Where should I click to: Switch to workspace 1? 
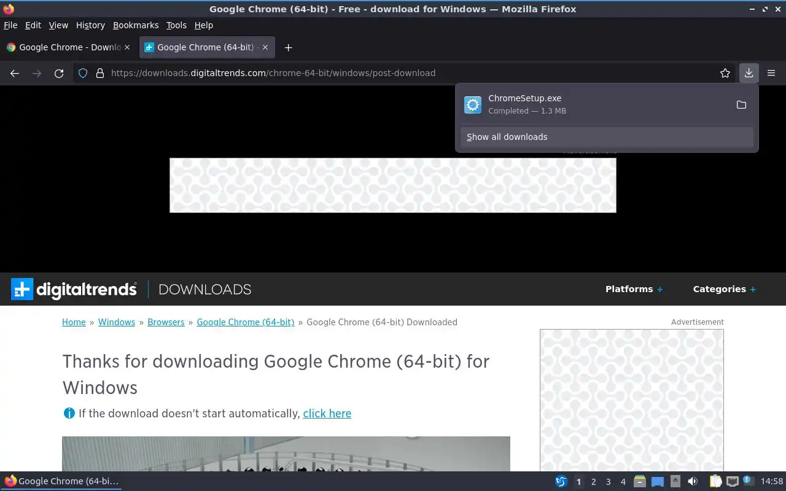[578, 482]
